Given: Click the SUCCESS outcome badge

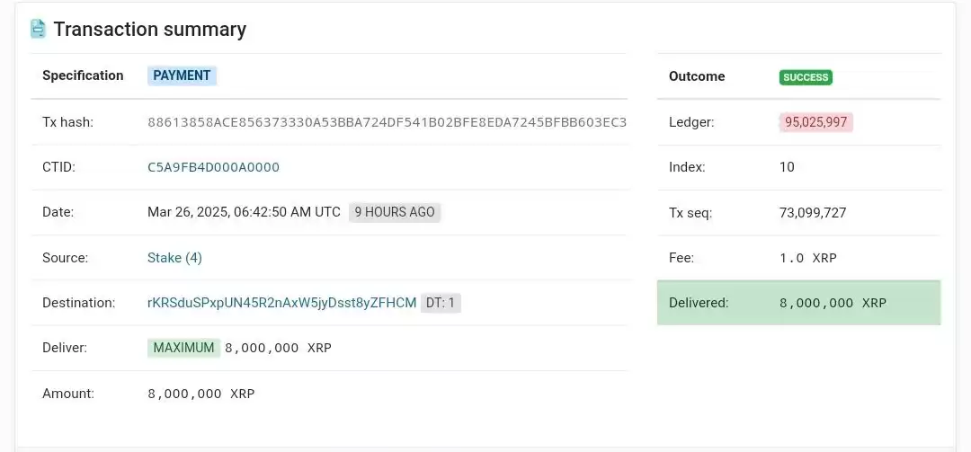Looking at the screenshot, I should click(x=806, y=77).
